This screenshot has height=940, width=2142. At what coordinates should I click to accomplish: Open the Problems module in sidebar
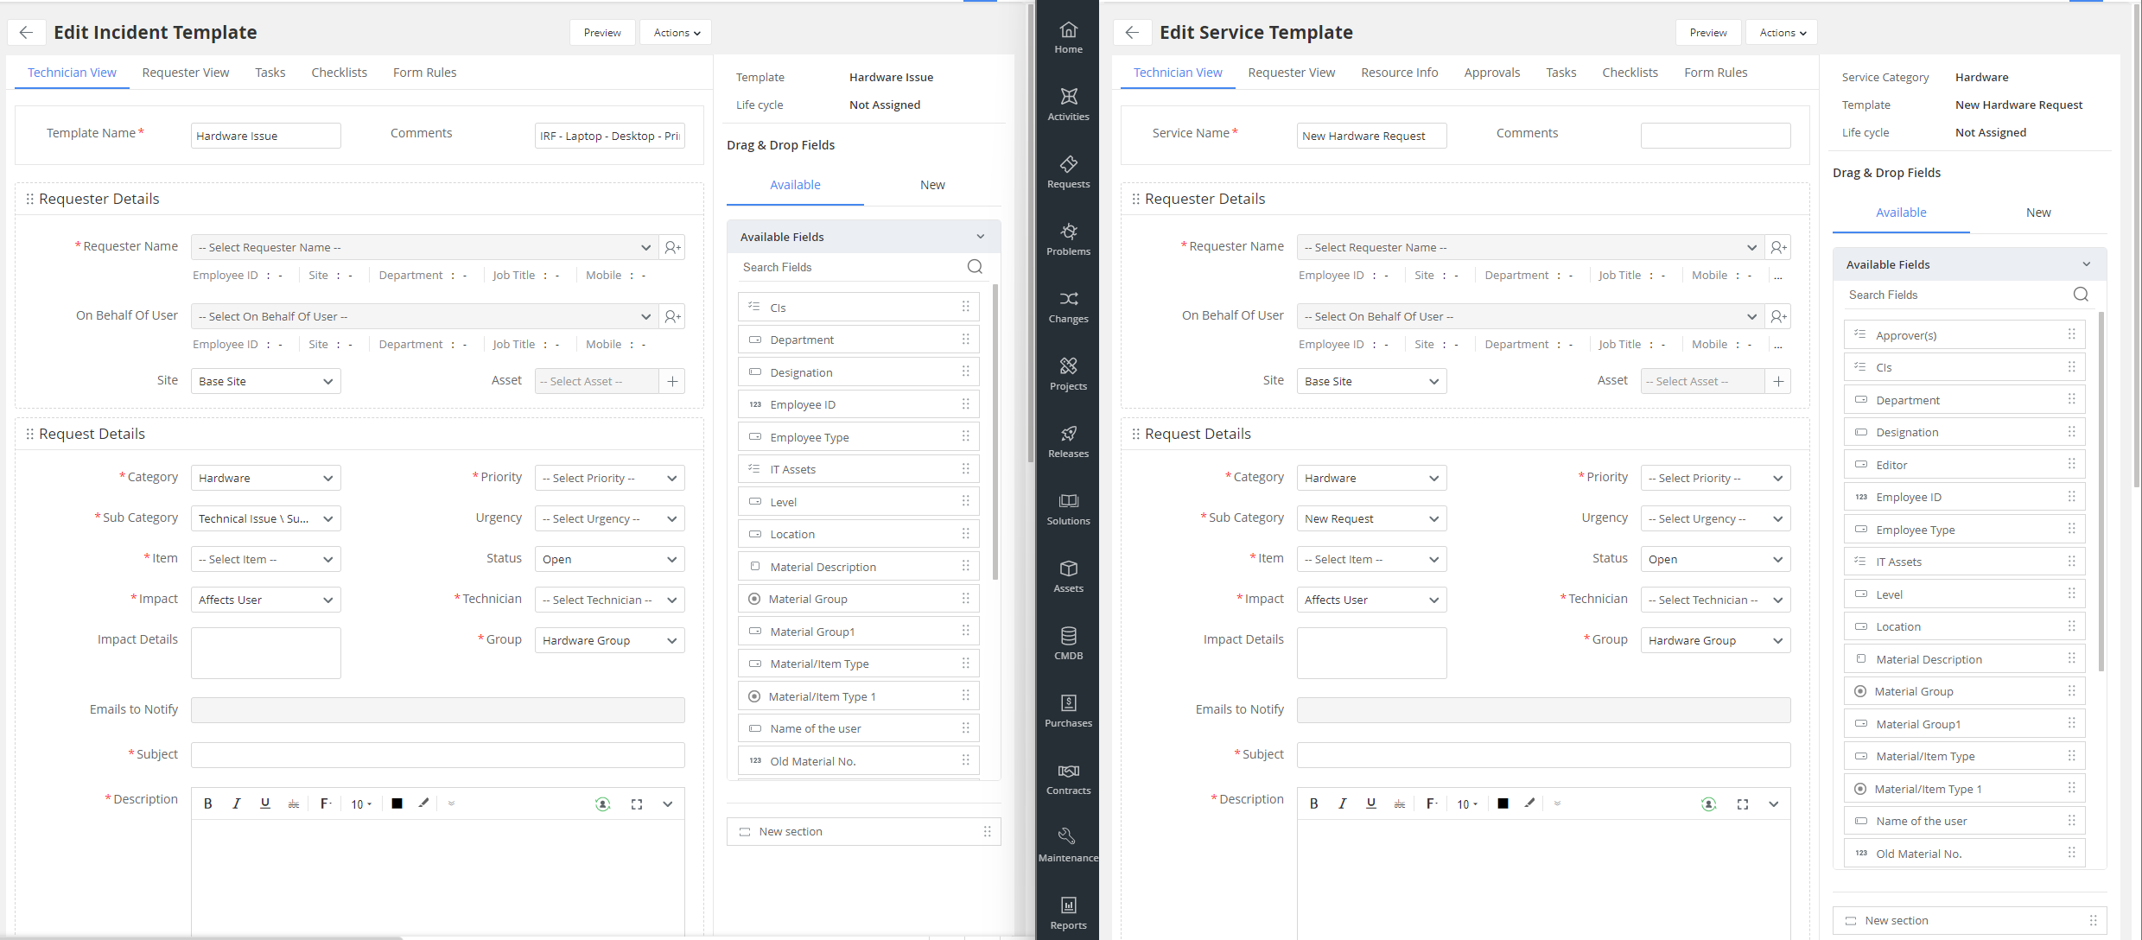(x=1068, y=238)
